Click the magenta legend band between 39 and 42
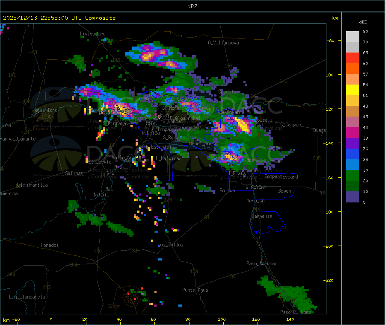This screenshot has height=325, width=385. tap(352, 132)
